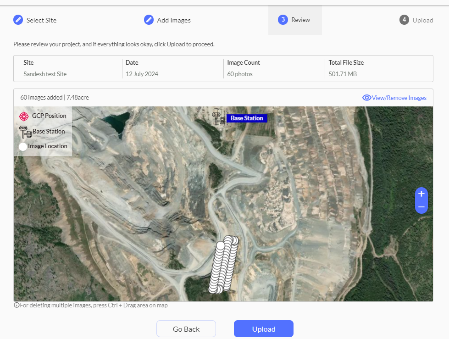449x339 pixels.
Task: Click the Base Station marker on map
Action: pyautogui.click(x=217, y=117)
